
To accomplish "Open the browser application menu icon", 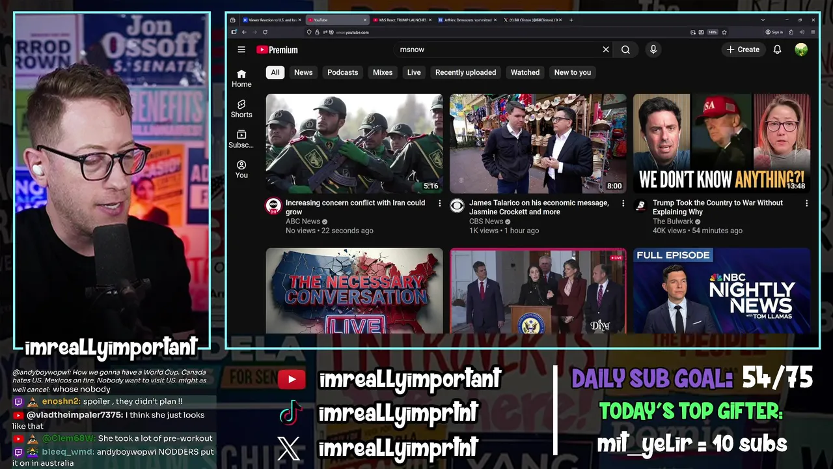I will click(813, 32).
